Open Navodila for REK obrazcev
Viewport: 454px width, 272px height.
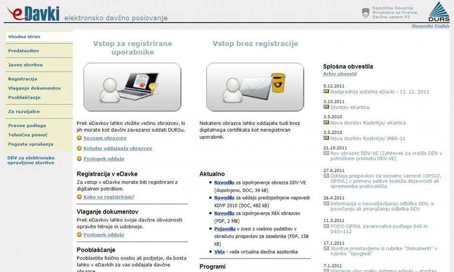(x=224, y=213)
